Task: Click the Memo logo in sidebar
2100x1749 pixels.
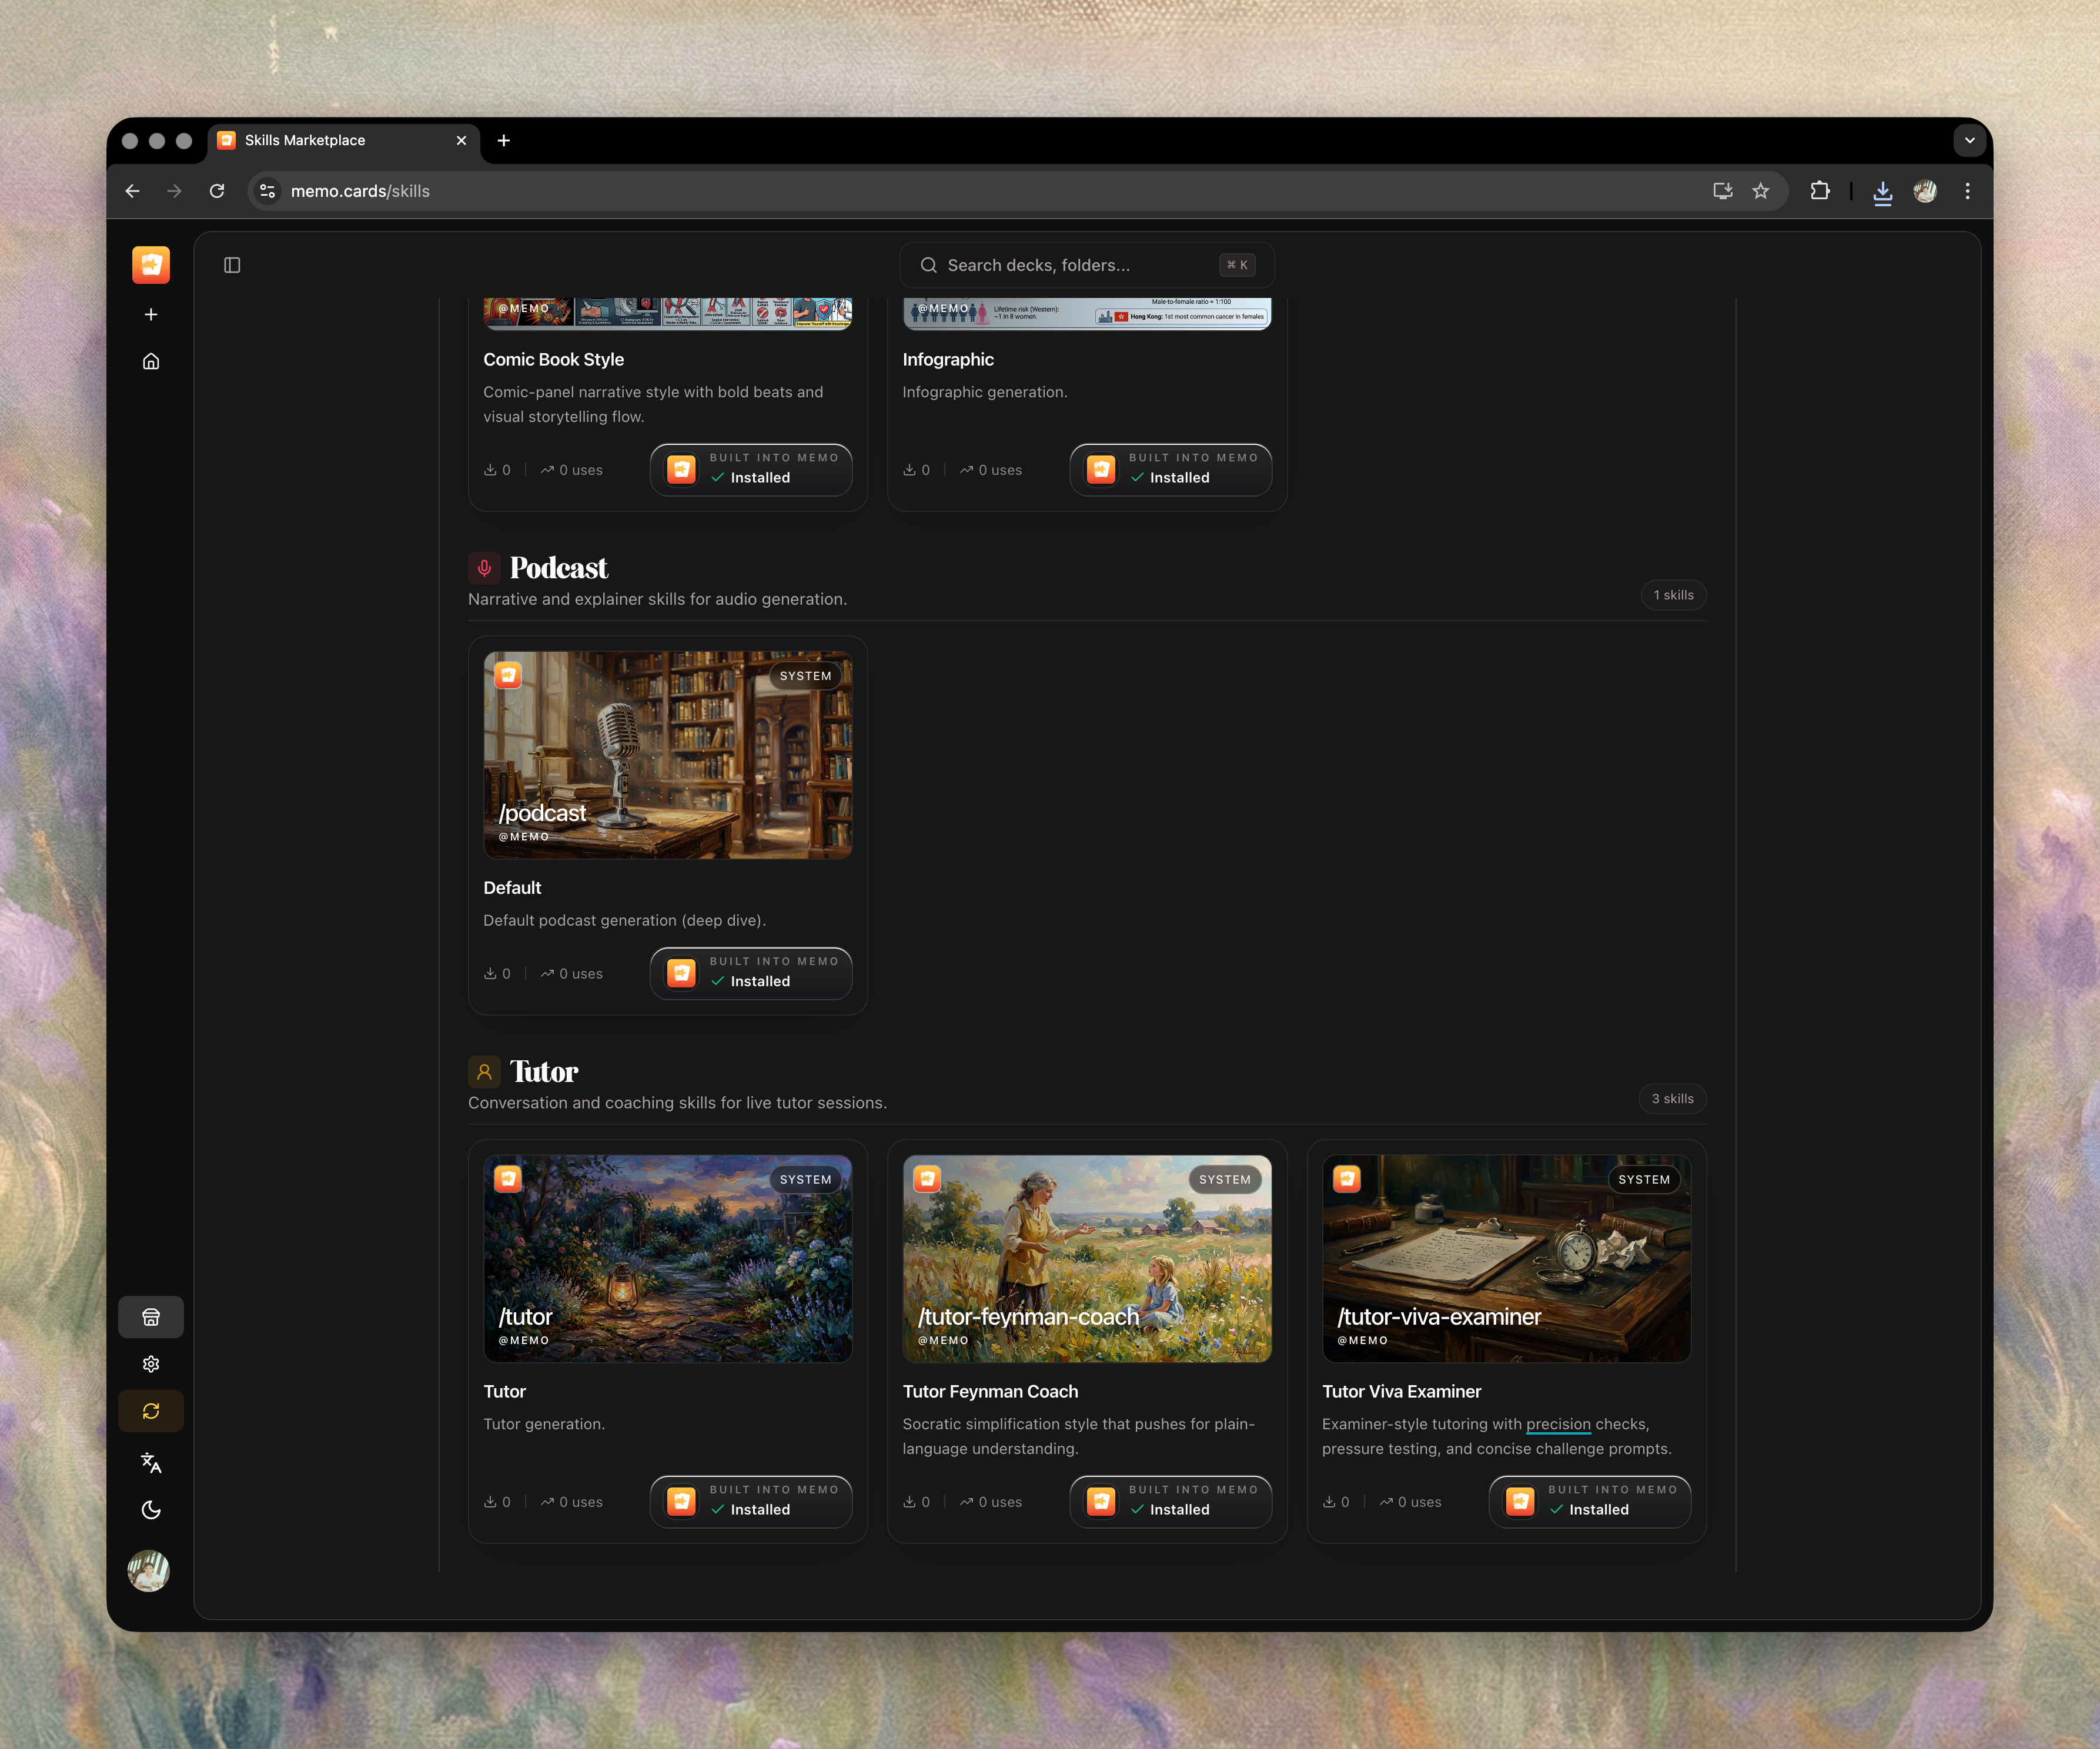Action: click(151, 265)
